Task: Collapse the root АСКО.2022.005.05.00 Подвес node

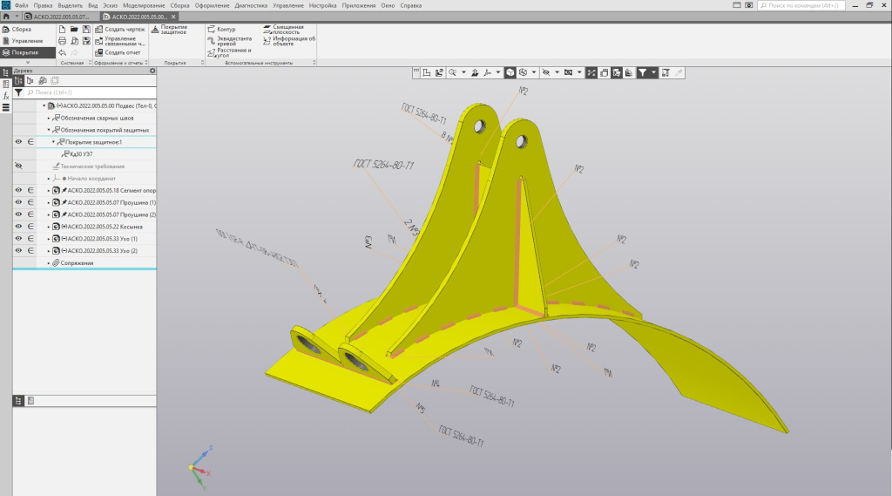Action: [44, 106]
